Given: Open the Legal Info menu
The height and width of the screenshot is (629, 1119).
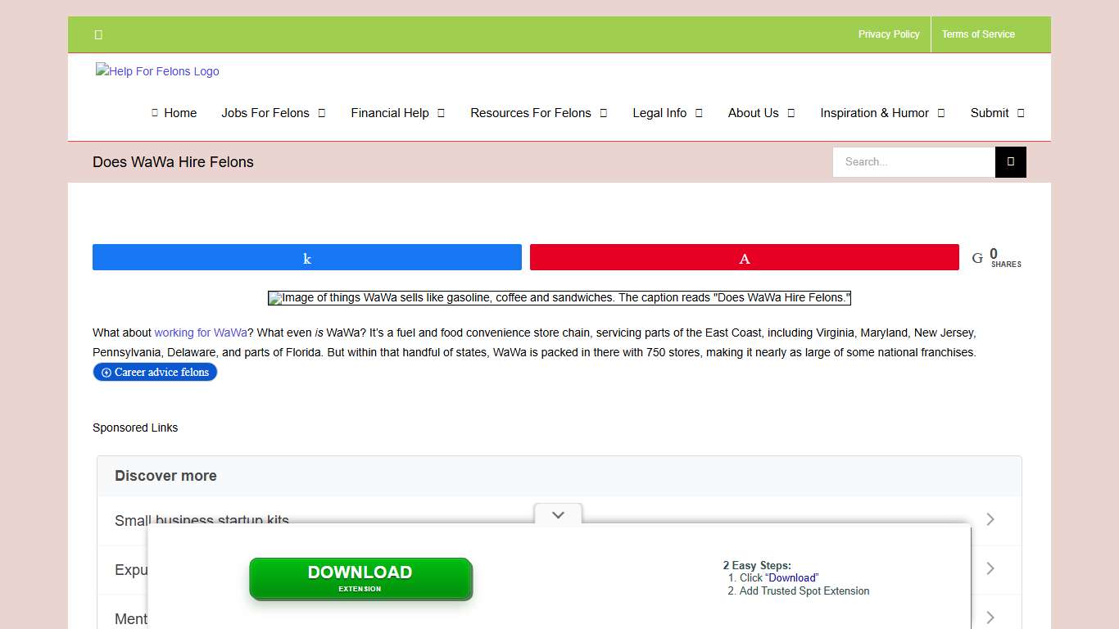Looking at the screenshot, I should [667, 113].
